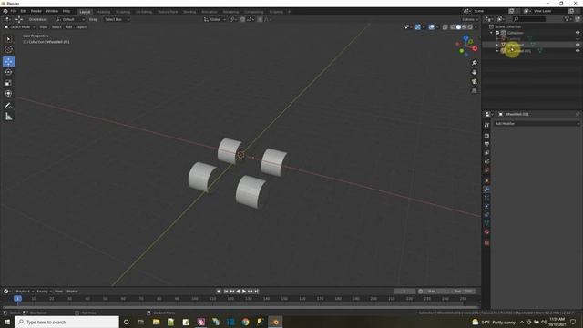Image resolution: width=583 pixels, height=328 pixels.
Task: Open the Window menu
Action: pyautogui.click(x=52, y=11)
